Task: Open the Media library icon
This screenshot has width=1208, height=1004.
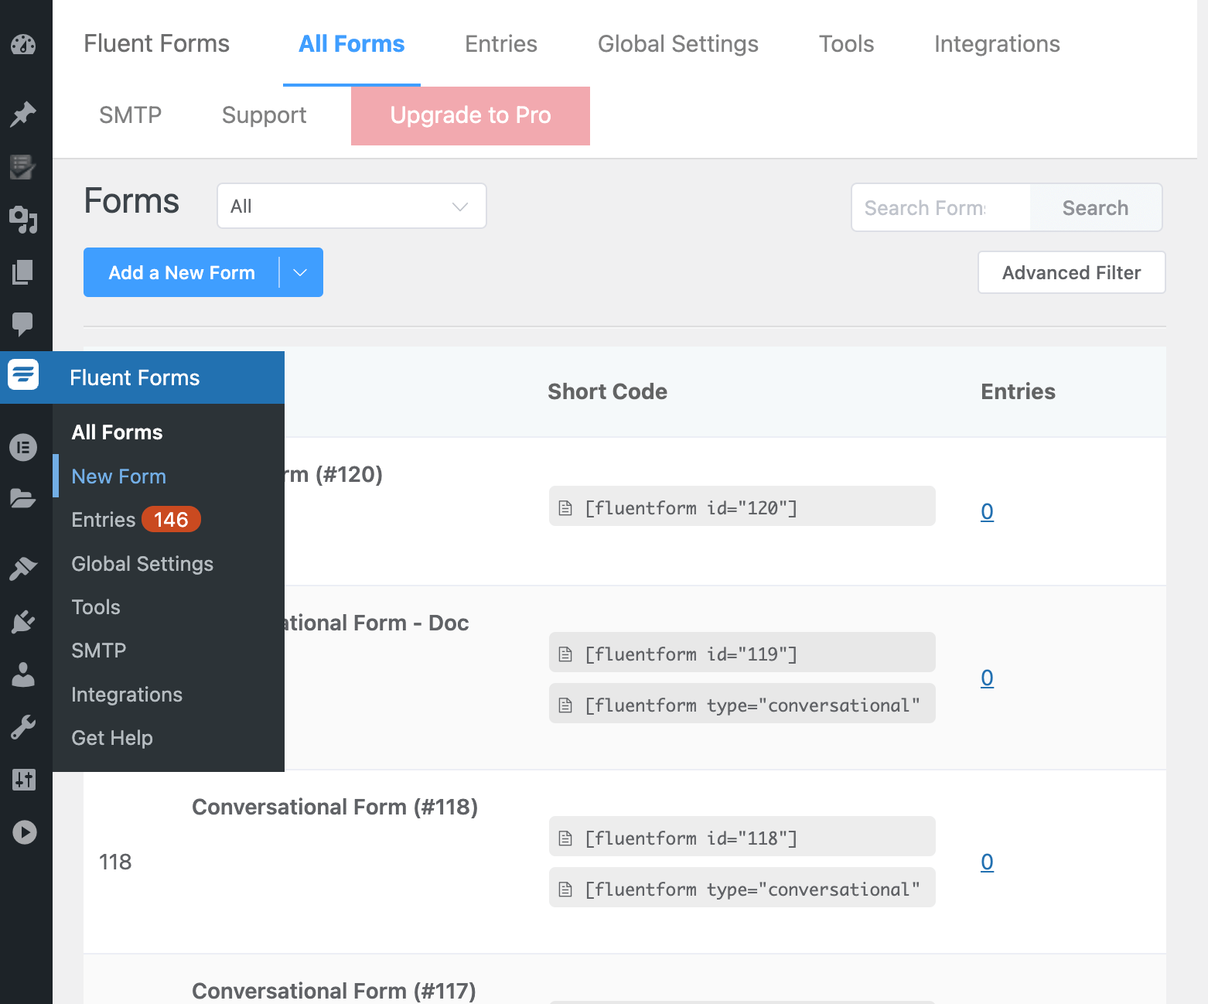Action: click(x=25, y=220)
